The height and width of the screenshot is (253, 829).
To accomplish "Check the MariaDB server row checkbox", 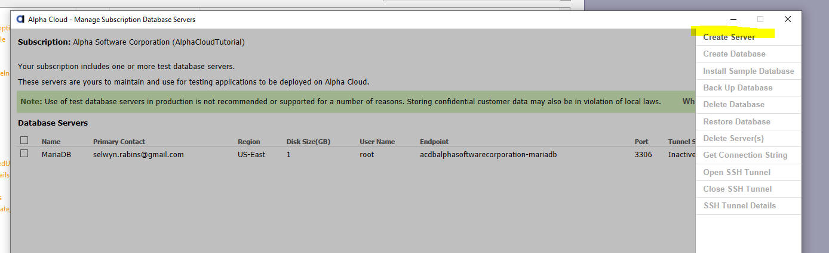I will 24,154.
